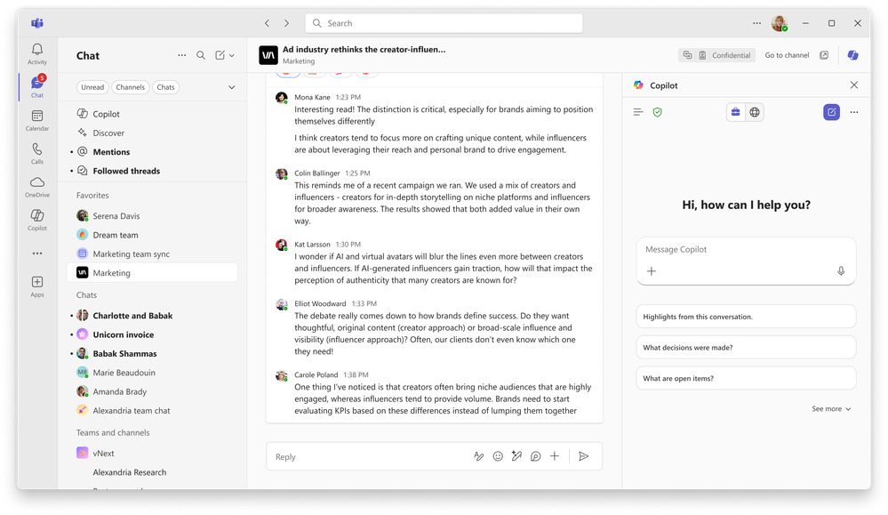The height and width of the screenshot is (515, 888).
Task: Open Calendar from the left rail
Action: pos(36,120)
